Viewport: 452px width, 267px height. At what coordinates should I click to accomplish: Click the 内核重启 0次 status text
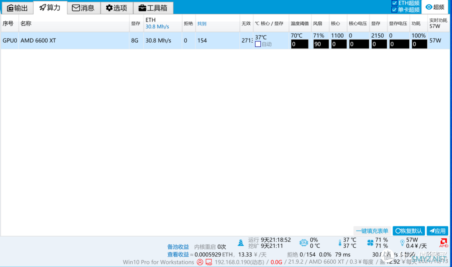click(x=210, y=247)
